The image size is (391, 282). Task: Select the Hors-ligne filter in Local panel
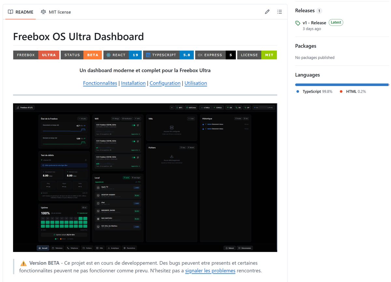pyautogui.click(x=136, y=178)
